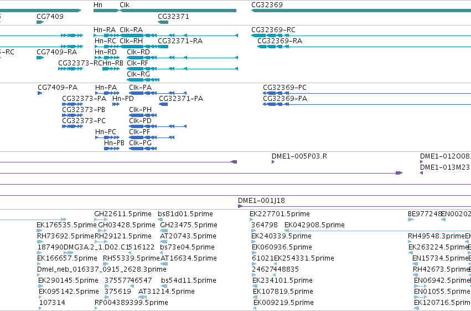Viewport: 471px width, 311px height.
Task: Select protein Hn-PC
Action: 105,132
